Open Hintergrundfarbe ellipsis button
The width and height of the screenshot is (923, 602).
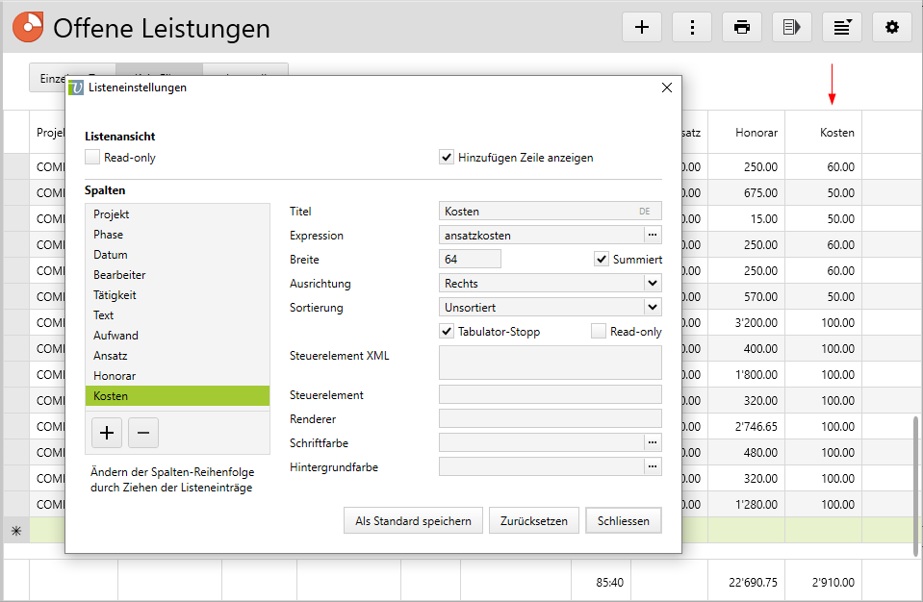click(654, 466)
